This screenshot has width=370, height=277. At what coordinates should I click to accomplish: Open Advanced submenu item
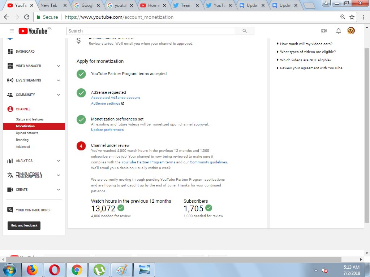(23, 147)
